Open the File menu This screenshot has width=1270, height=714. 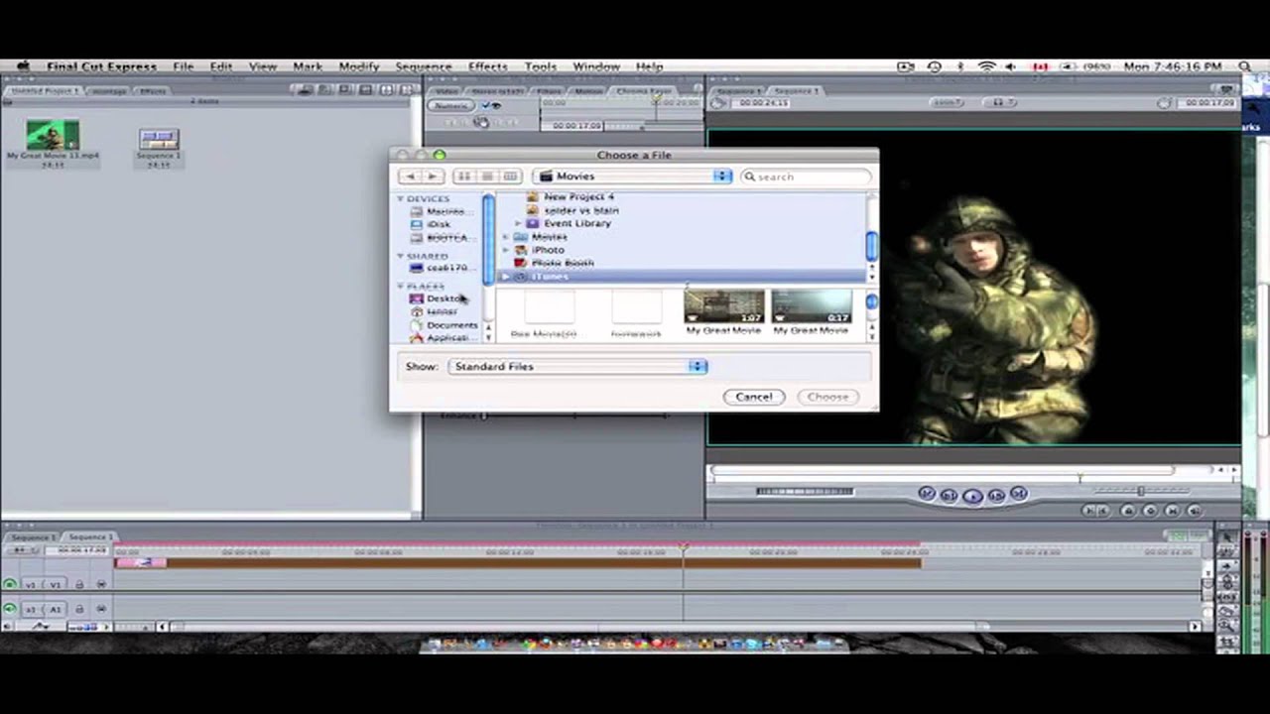pos(184,66)
